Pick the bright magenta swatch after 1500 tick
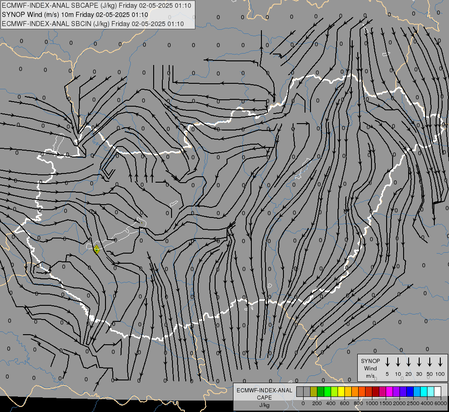449x412 pixels. (389, 391)
